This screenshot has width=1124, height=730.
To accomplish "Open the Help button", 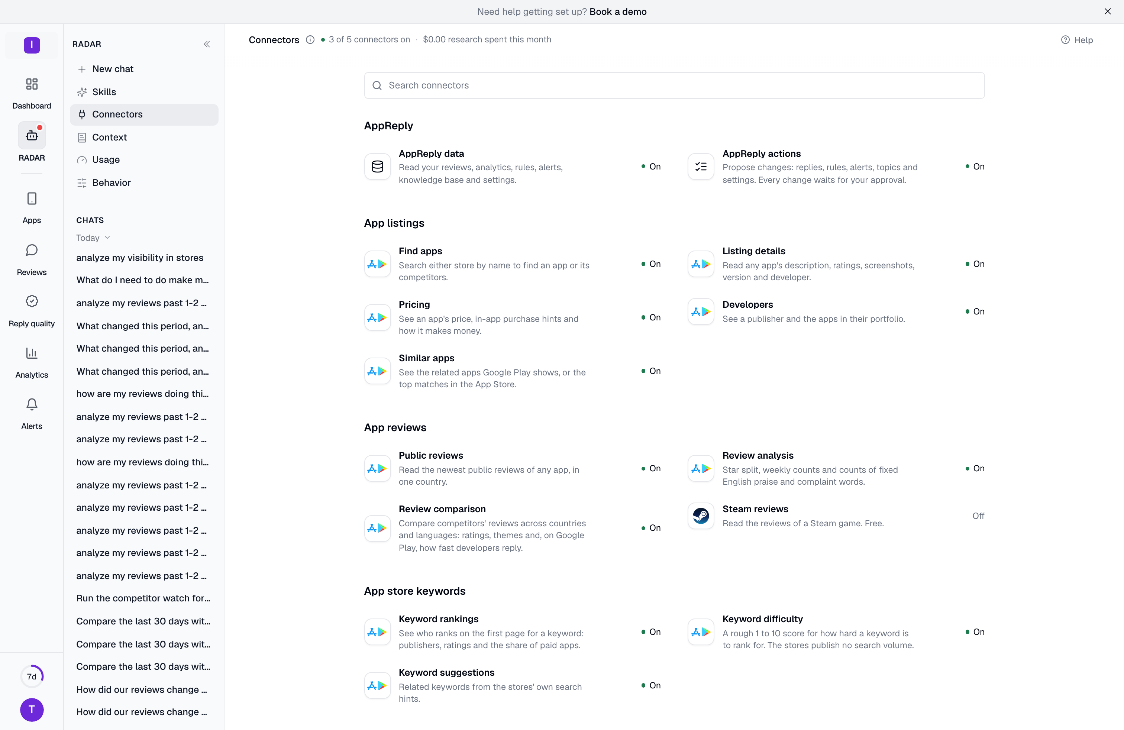I will click(1077, 40).
